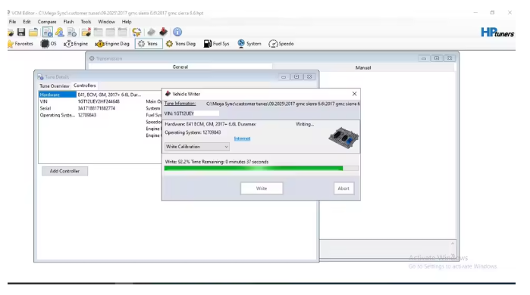Select the Operating System 12709843 row
The height and width of the screenshot is (295, 530).
68,115
